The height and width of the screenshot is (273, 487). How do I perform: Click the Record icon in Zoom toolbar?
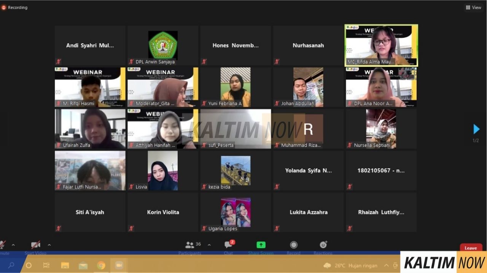[293, 245]
